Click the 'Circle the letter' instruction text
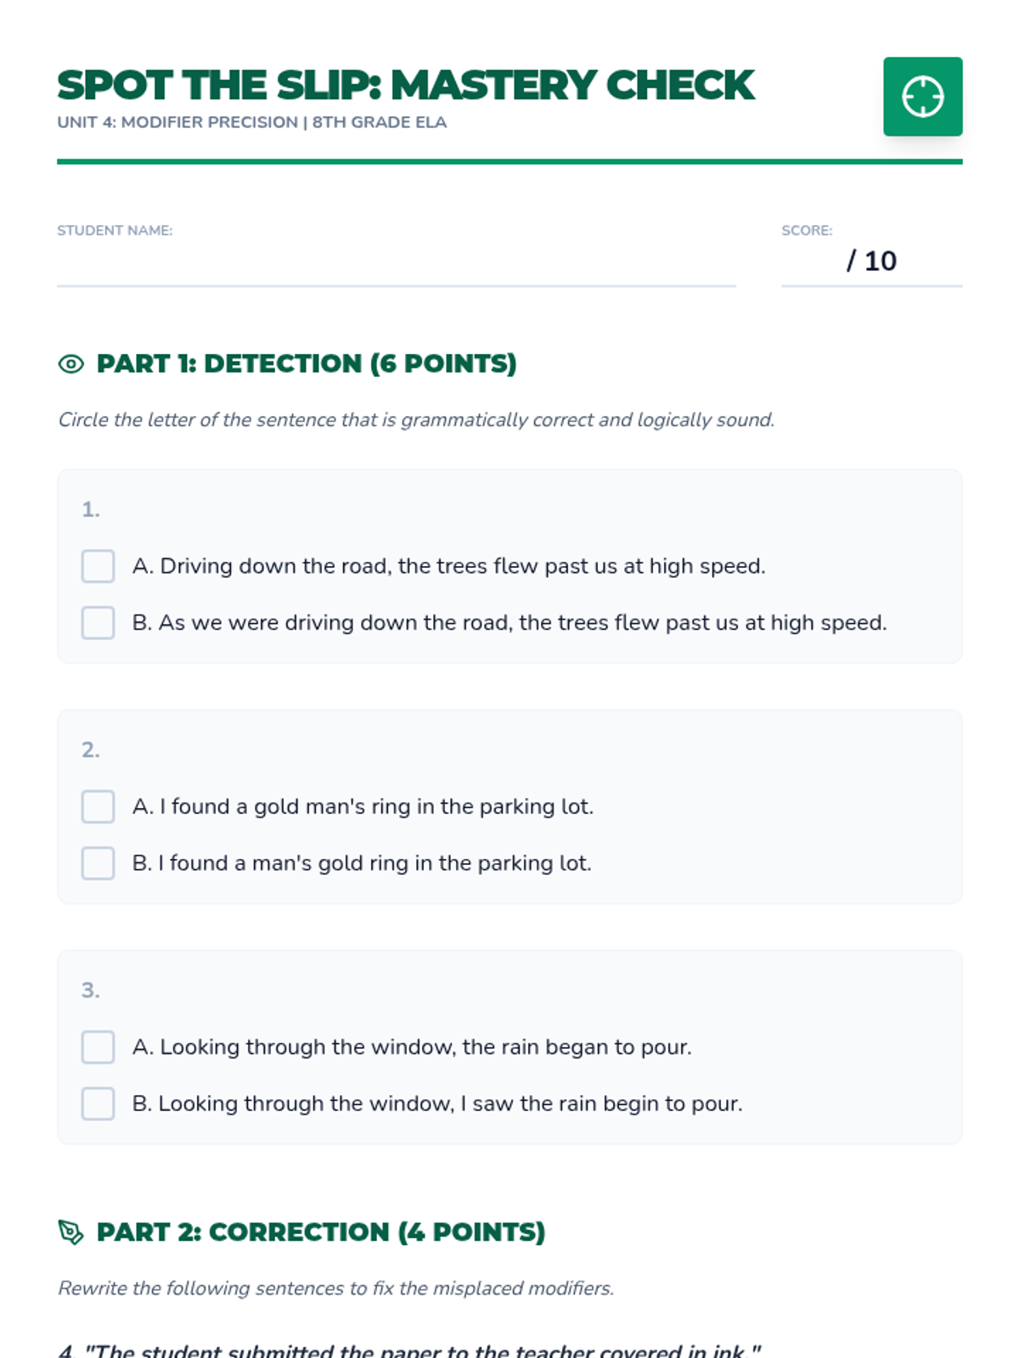 416,420
